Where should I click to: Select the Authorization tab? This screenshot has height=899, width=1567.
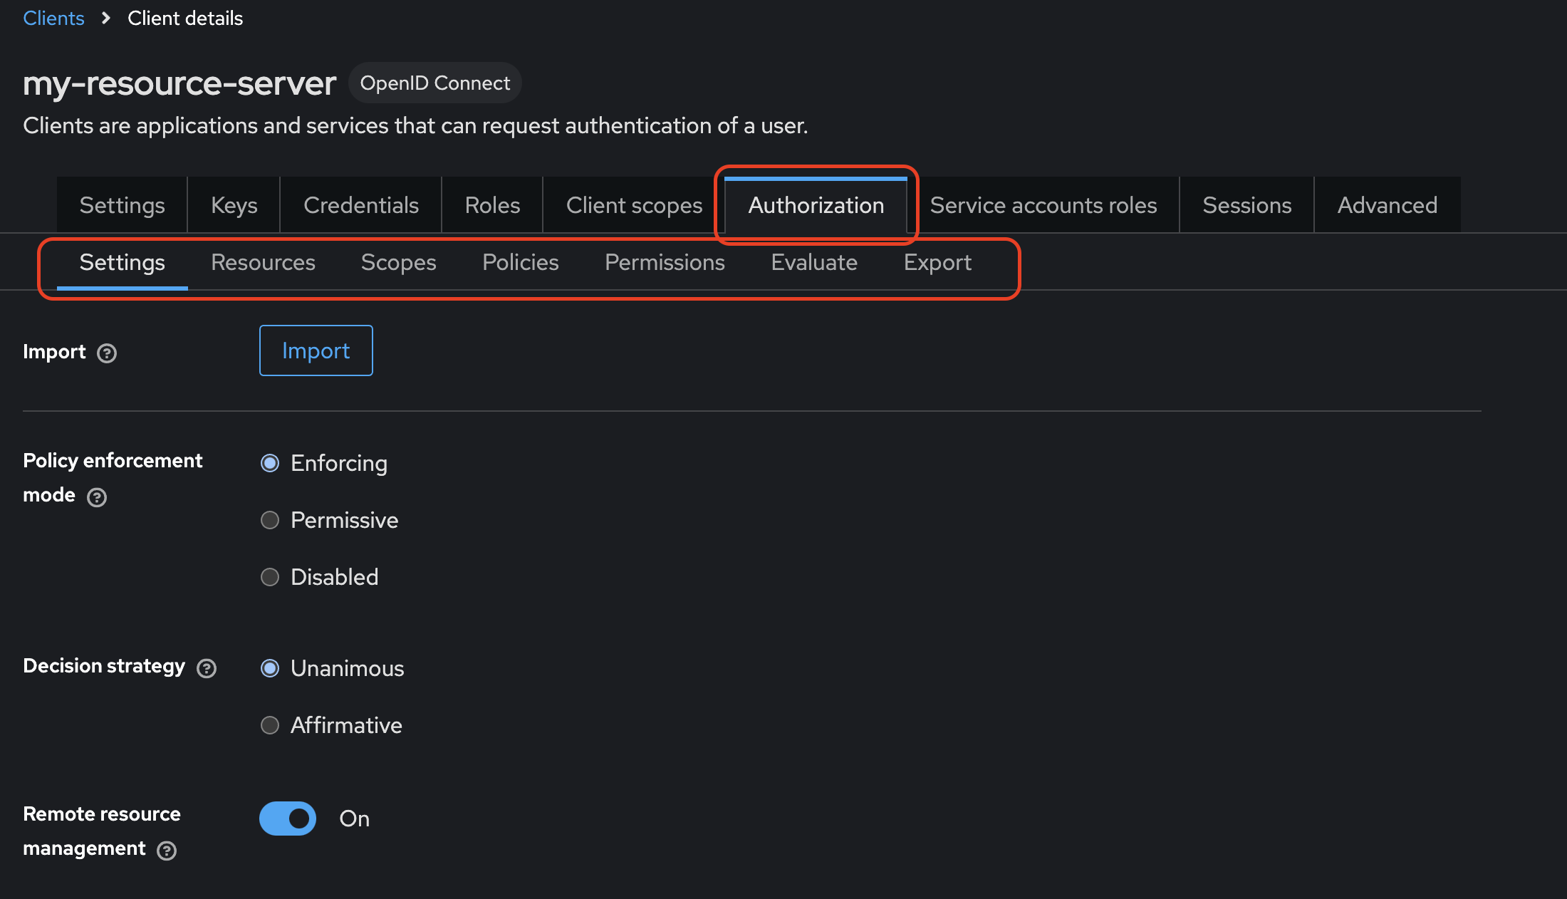[816, 205]
